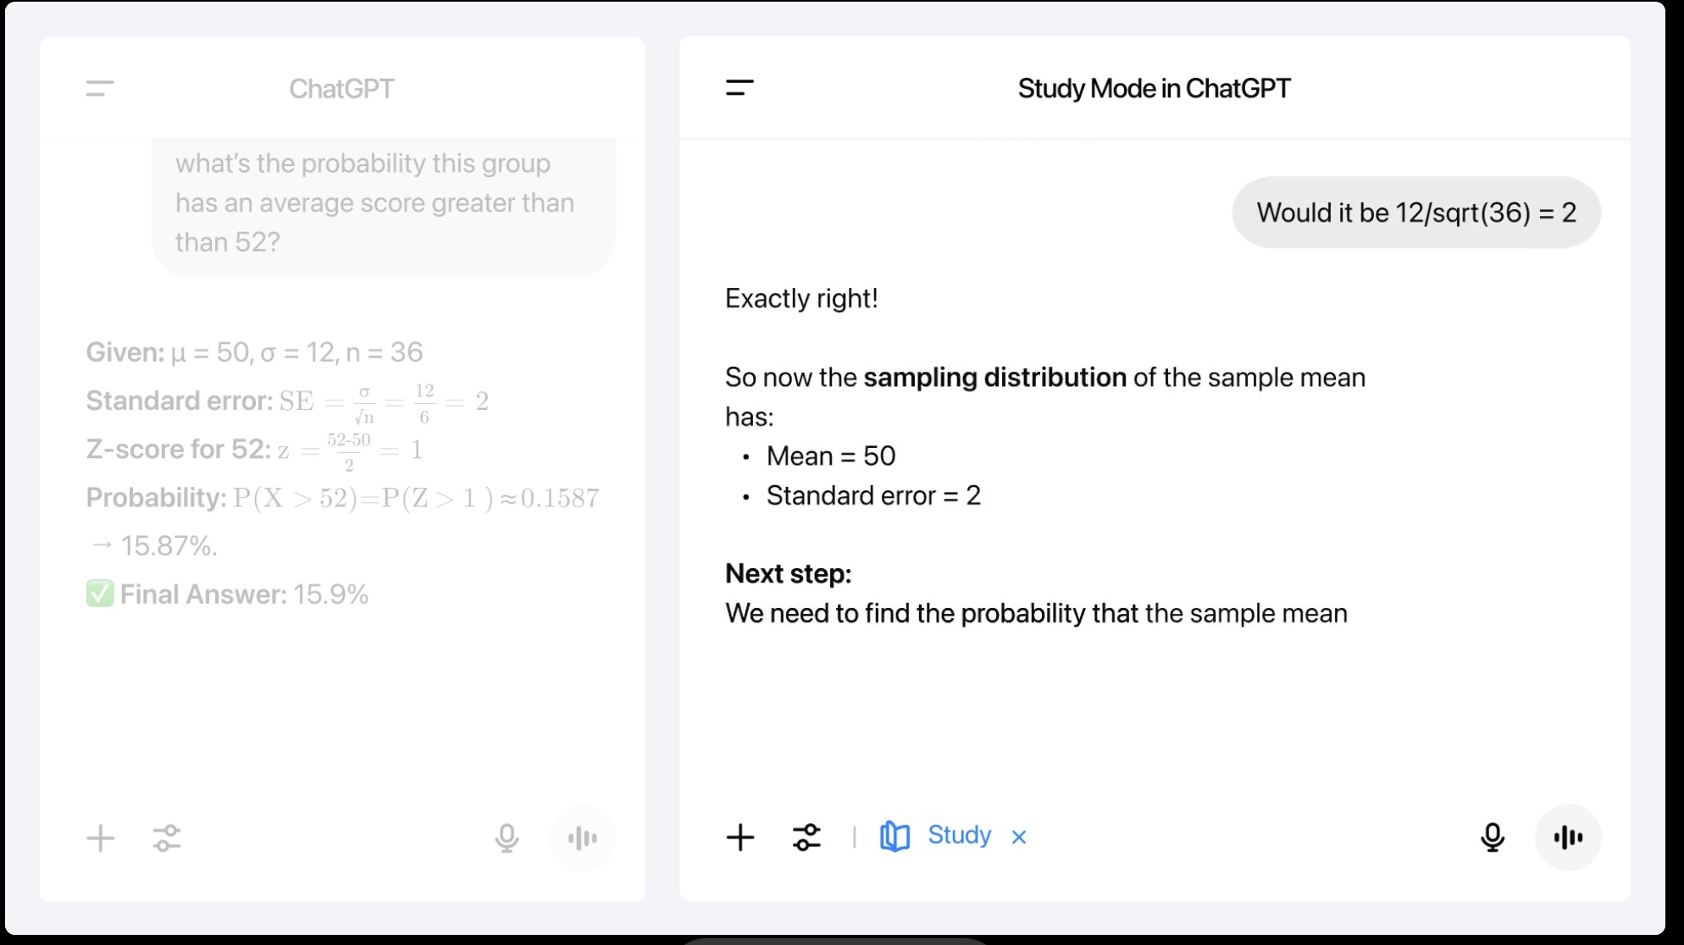Click the 'Final Answer: 15.9%' line
Image resolution: width=1684 pixels, height=945 pixels.
[x=227, y=594]
